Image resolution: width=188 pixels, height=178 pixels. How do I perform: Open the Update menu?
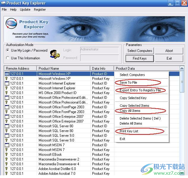point(25,9)
